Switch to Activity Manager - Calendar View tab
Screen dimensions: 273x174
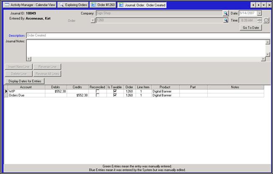(x=30, y=5)
